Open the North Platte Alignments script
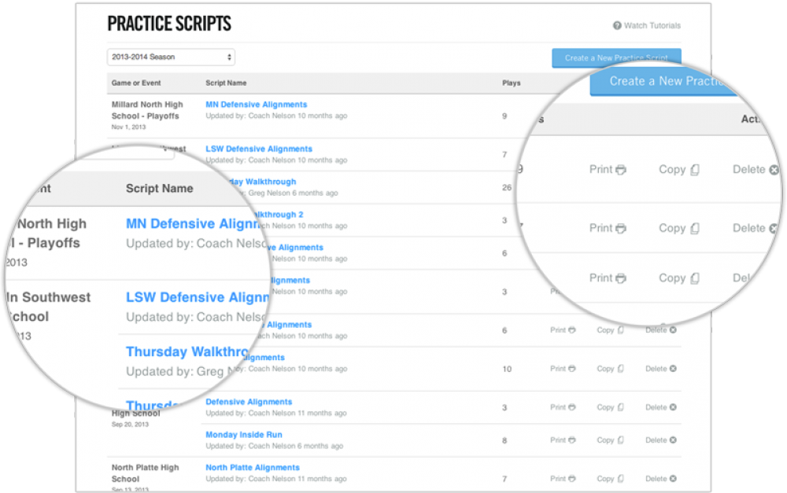Screen dimensions: 787x493 click(252, 467)
